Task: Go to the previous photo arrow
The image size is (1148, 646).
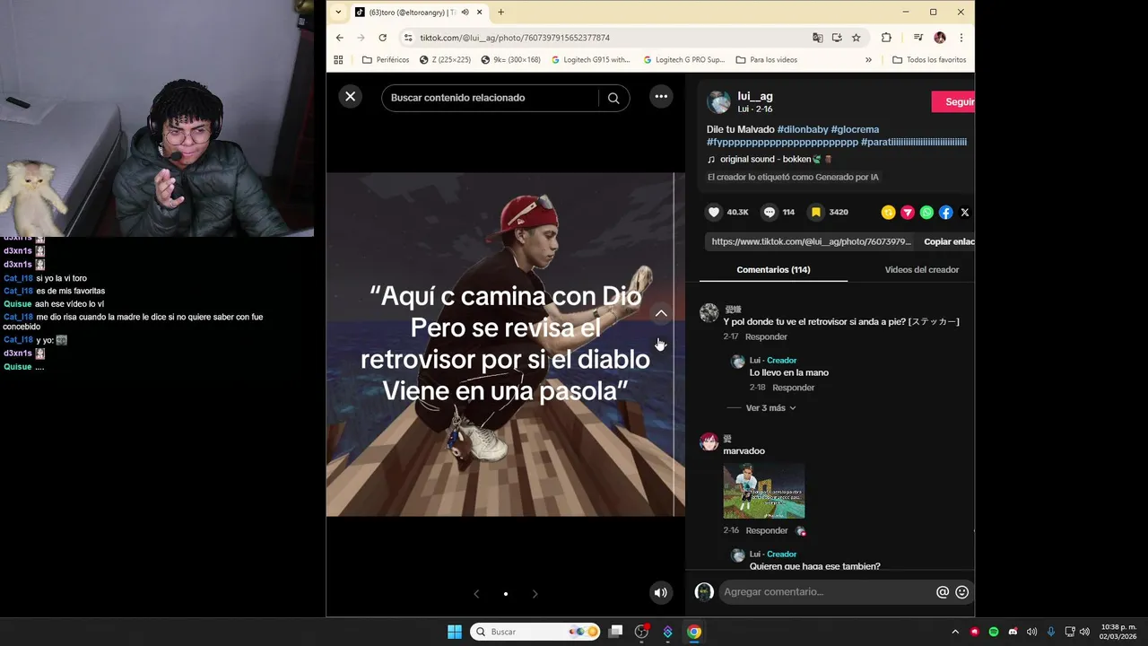Action: 476,594
